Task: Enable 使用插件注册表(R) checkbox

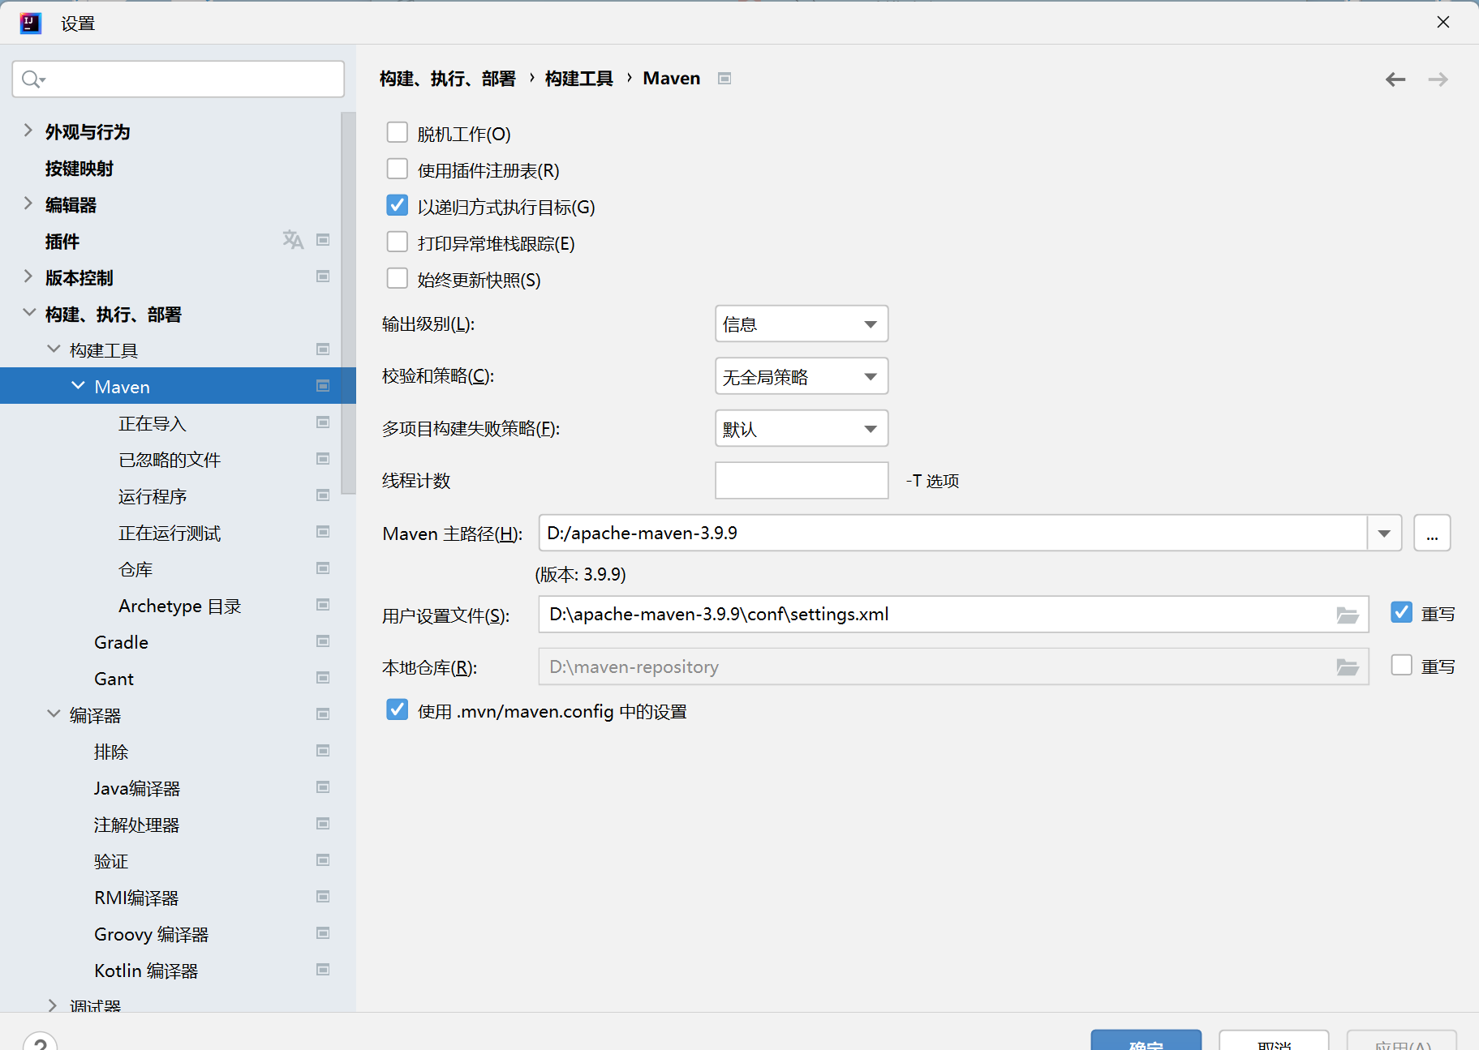Action: [398, 169]
